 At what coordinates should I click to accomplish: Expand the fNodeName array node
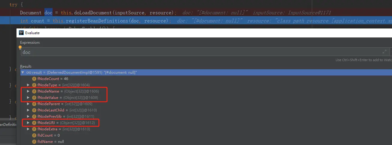pos(28,91)
